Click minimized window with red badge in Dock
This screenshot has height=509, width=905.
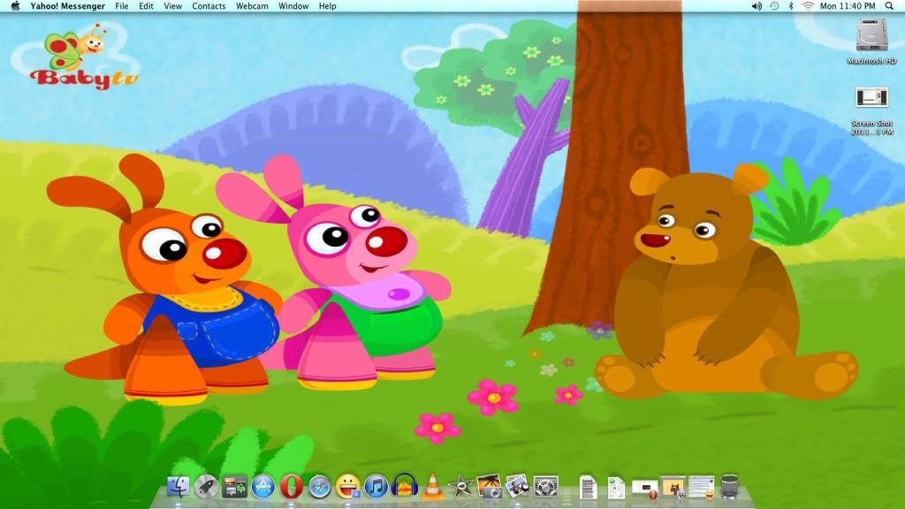(x=644, y=489)
